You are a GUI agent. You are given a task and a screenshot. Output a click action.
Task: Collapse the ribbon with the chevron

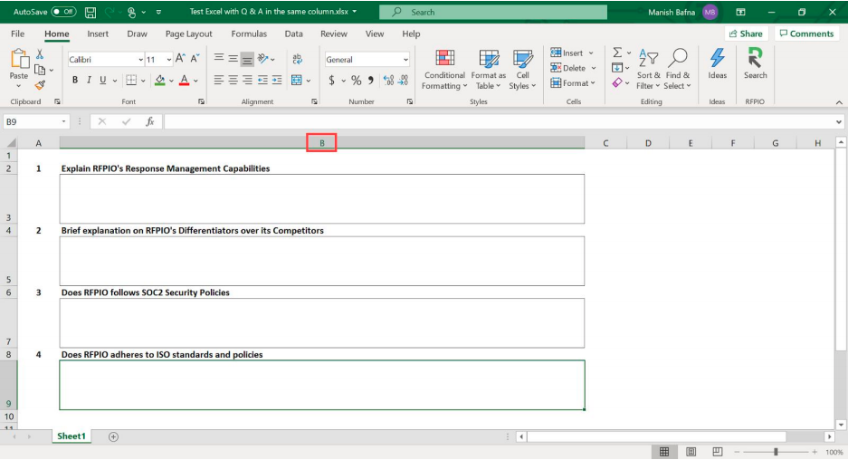pyautogui.click(x=839, y=102)
